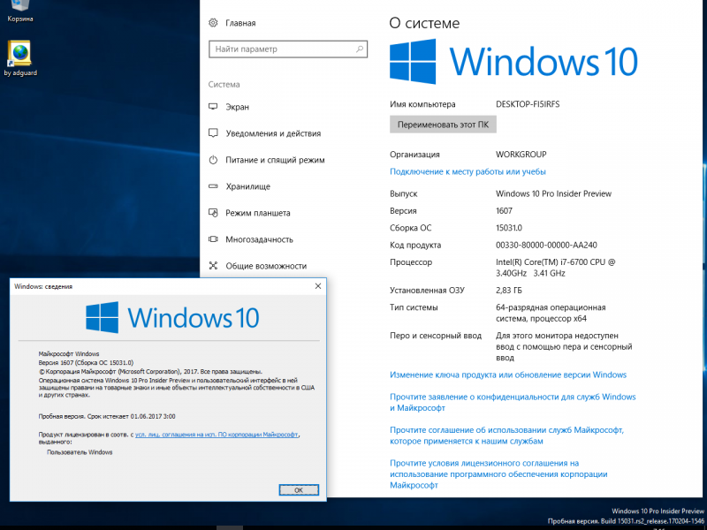Screen dimensions: 707x530
Task: Click the Майкрософт Windows line in winver
Action: tap(69, 354)
